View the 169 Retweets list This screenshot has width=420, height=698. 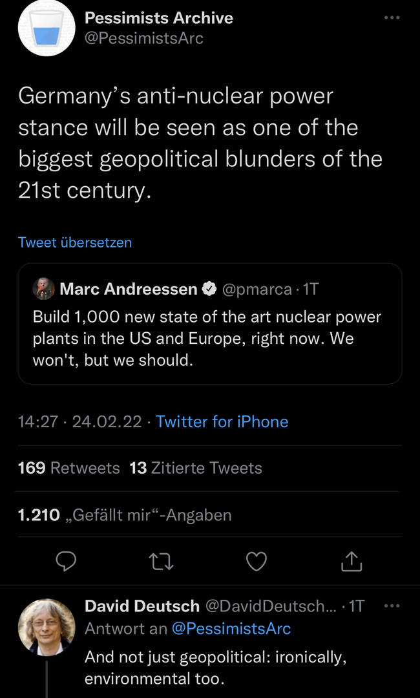click(69, 468)
